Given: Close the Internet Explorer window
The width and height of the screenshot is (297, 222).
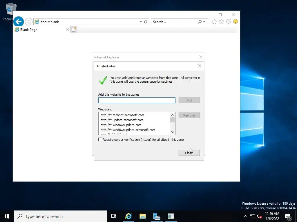Looking at the screenshot, I should [x=233, y=15].
